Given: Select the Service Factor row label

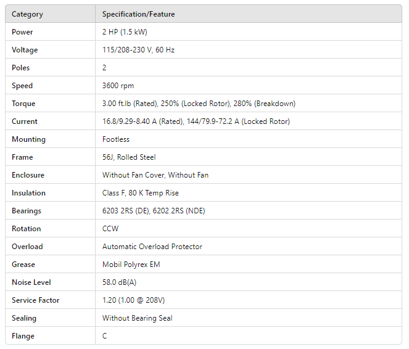Looking at the screenshot, I should 36,300.
